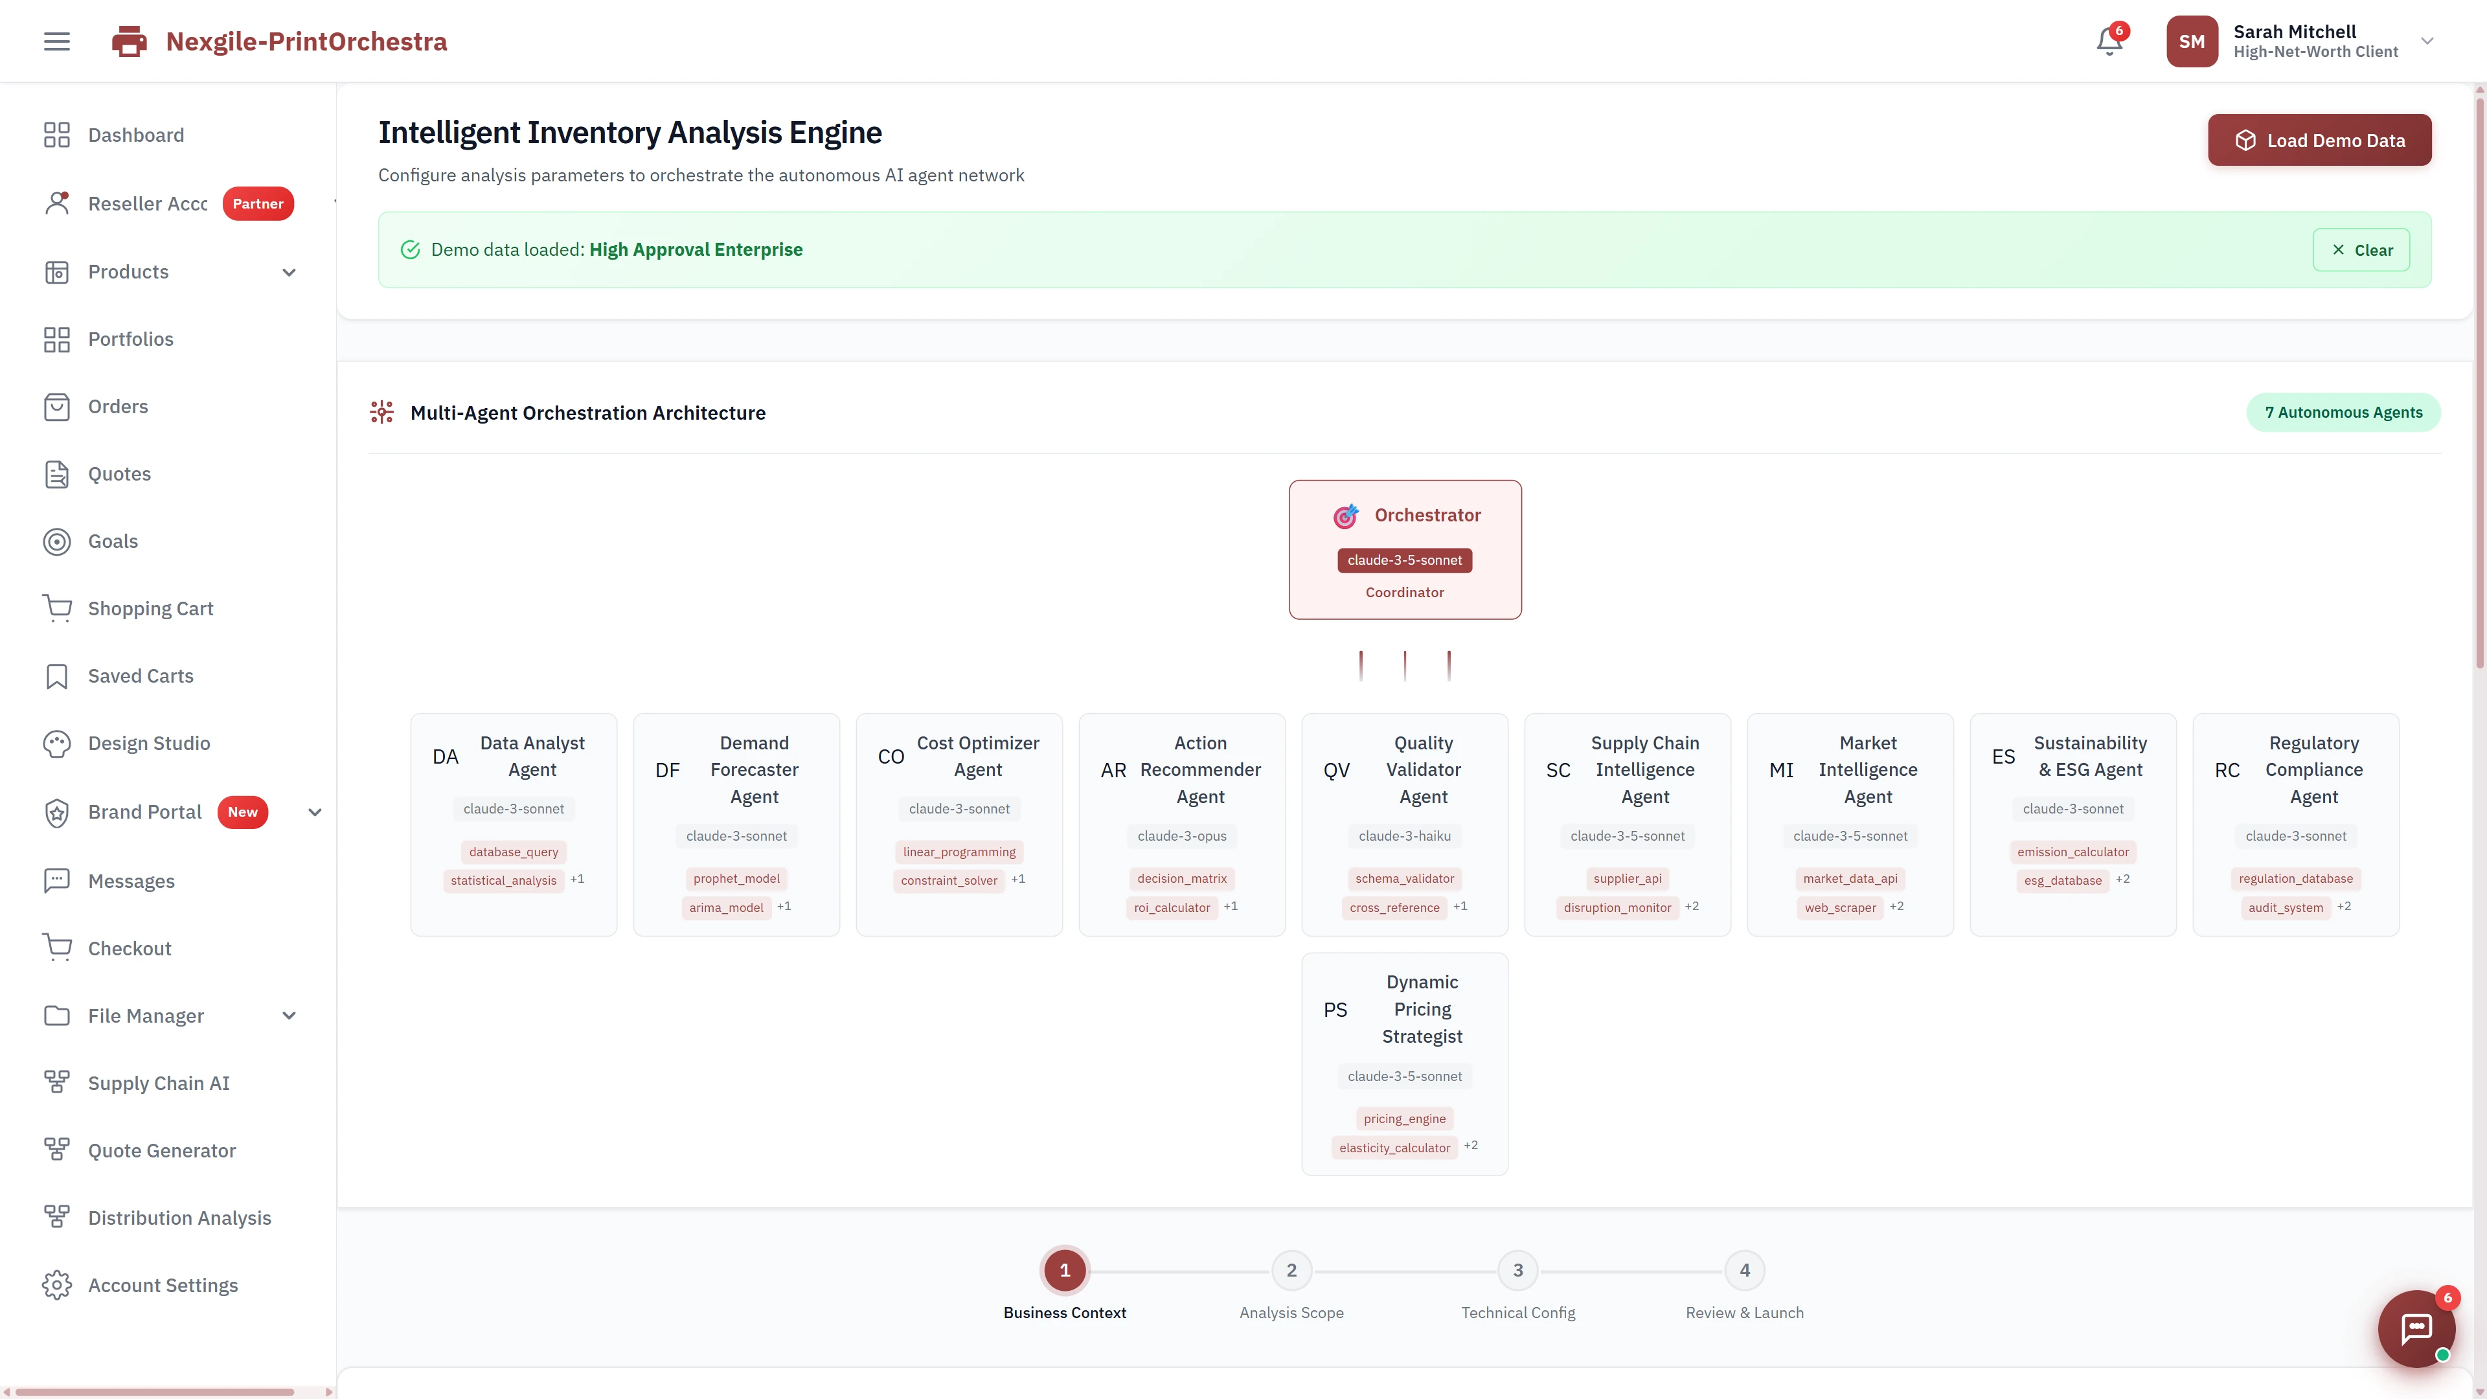Click the notification bell
Screen dimensions: 2487x1399
pos(2109,41)
